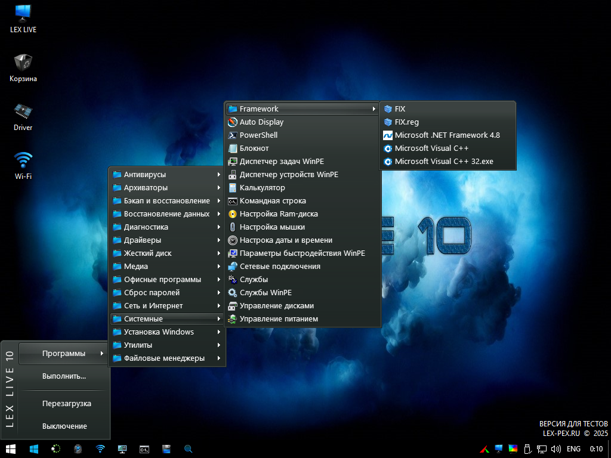
Task: Open the Установка Windows menu entry
Action: [167, 332]
